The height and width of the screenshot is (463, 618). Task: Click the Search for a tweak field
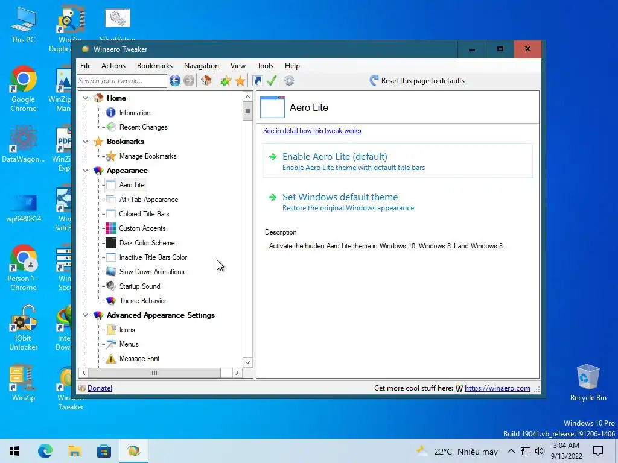click(122, 81)
